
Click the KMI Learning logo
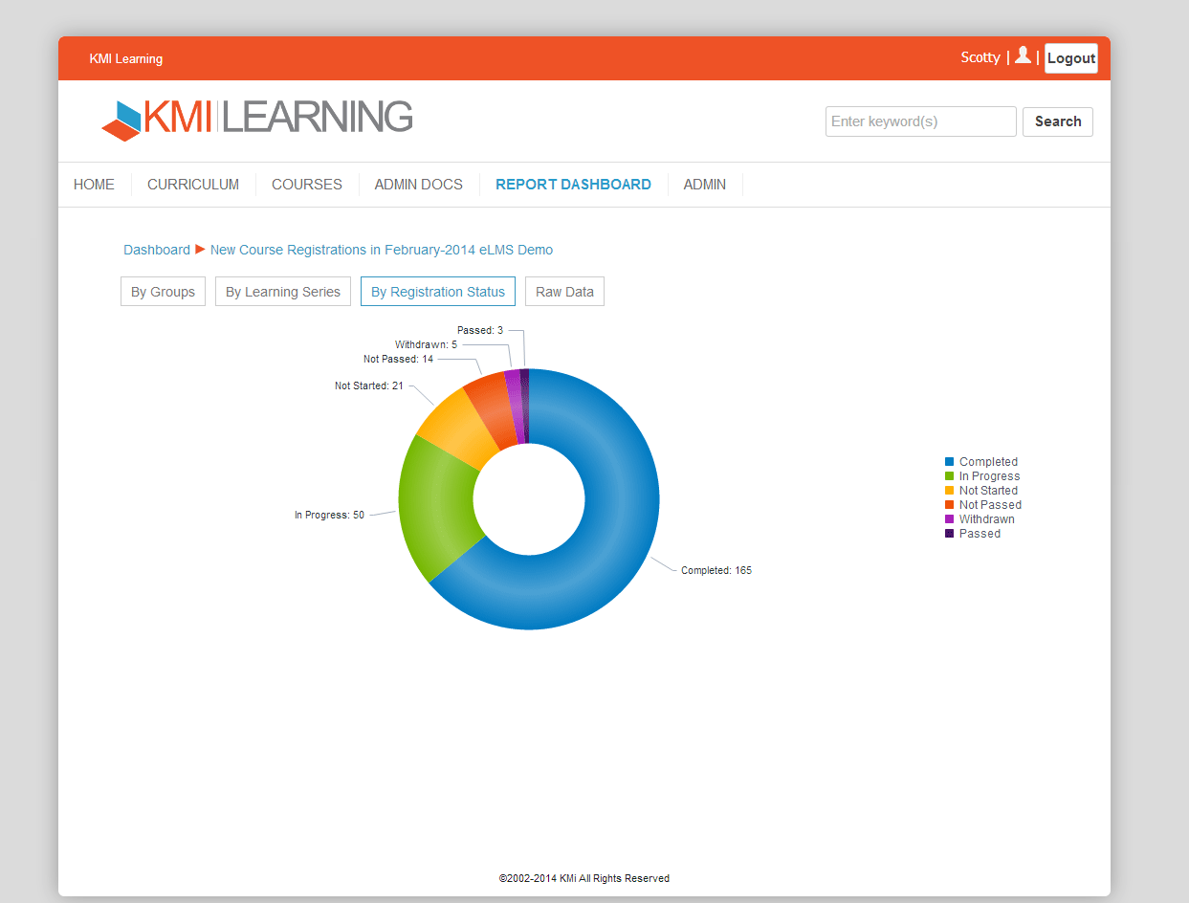[x=256, y=119]
